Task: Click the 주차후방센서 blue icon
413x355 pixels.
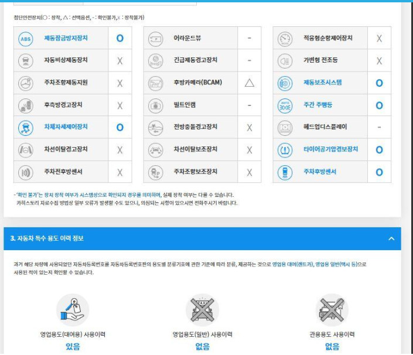Action: 285,172
